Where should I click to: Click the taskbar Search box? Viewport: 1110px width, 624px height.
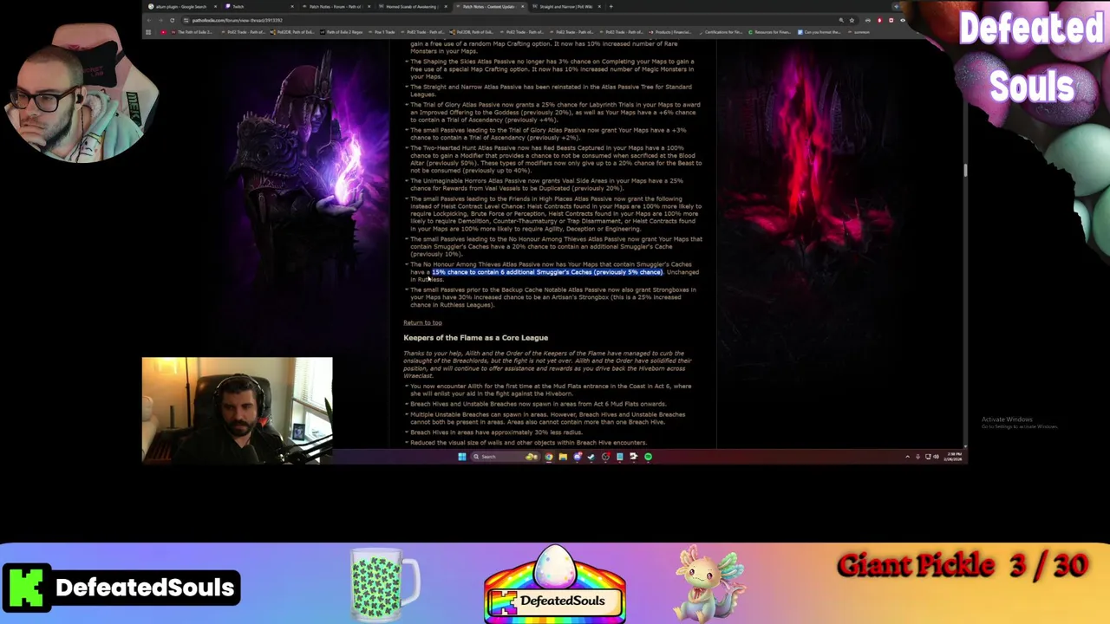(x=506, y=457)
